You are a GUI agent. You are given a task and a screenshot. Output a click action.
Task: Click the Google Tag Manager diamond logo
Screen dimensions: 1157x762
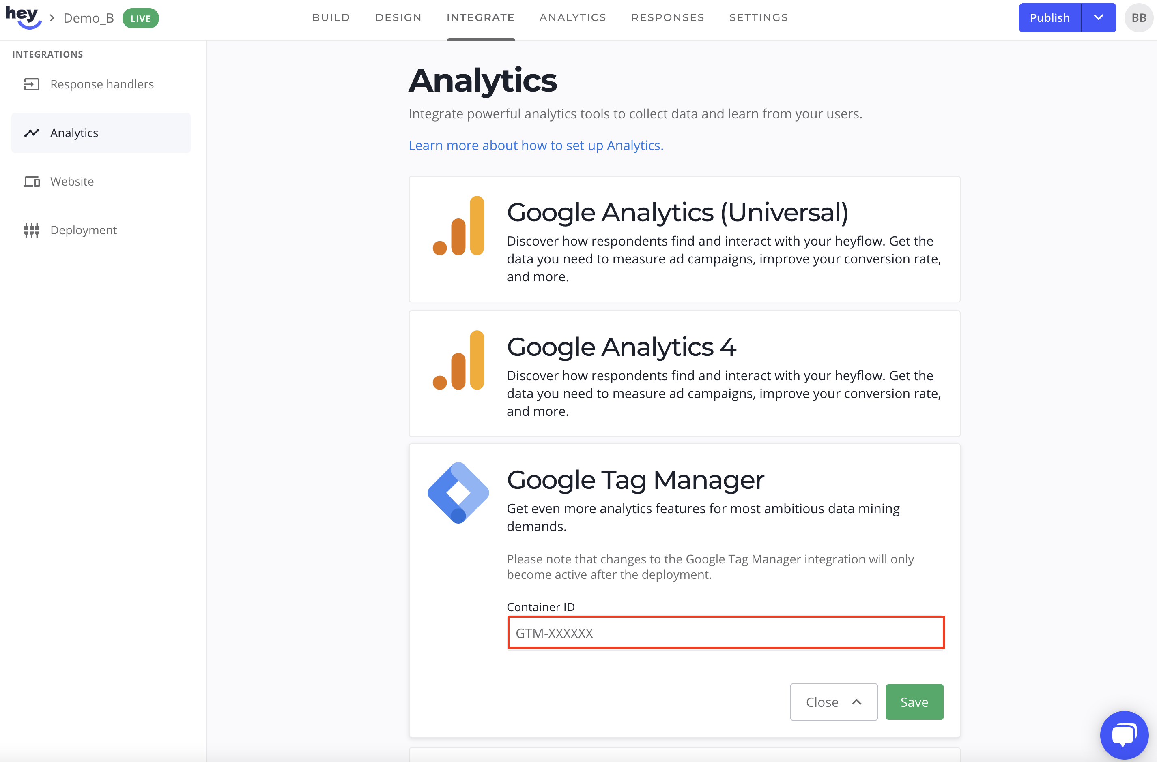(458, 493)
